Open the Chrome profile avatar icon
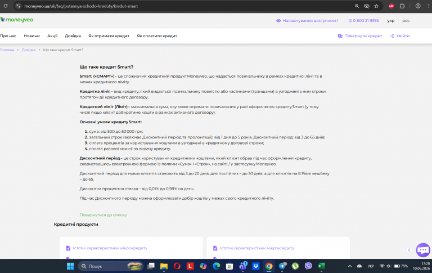Image resolution: width=432 pixels, height=273 pixels. tap(418, 6)
